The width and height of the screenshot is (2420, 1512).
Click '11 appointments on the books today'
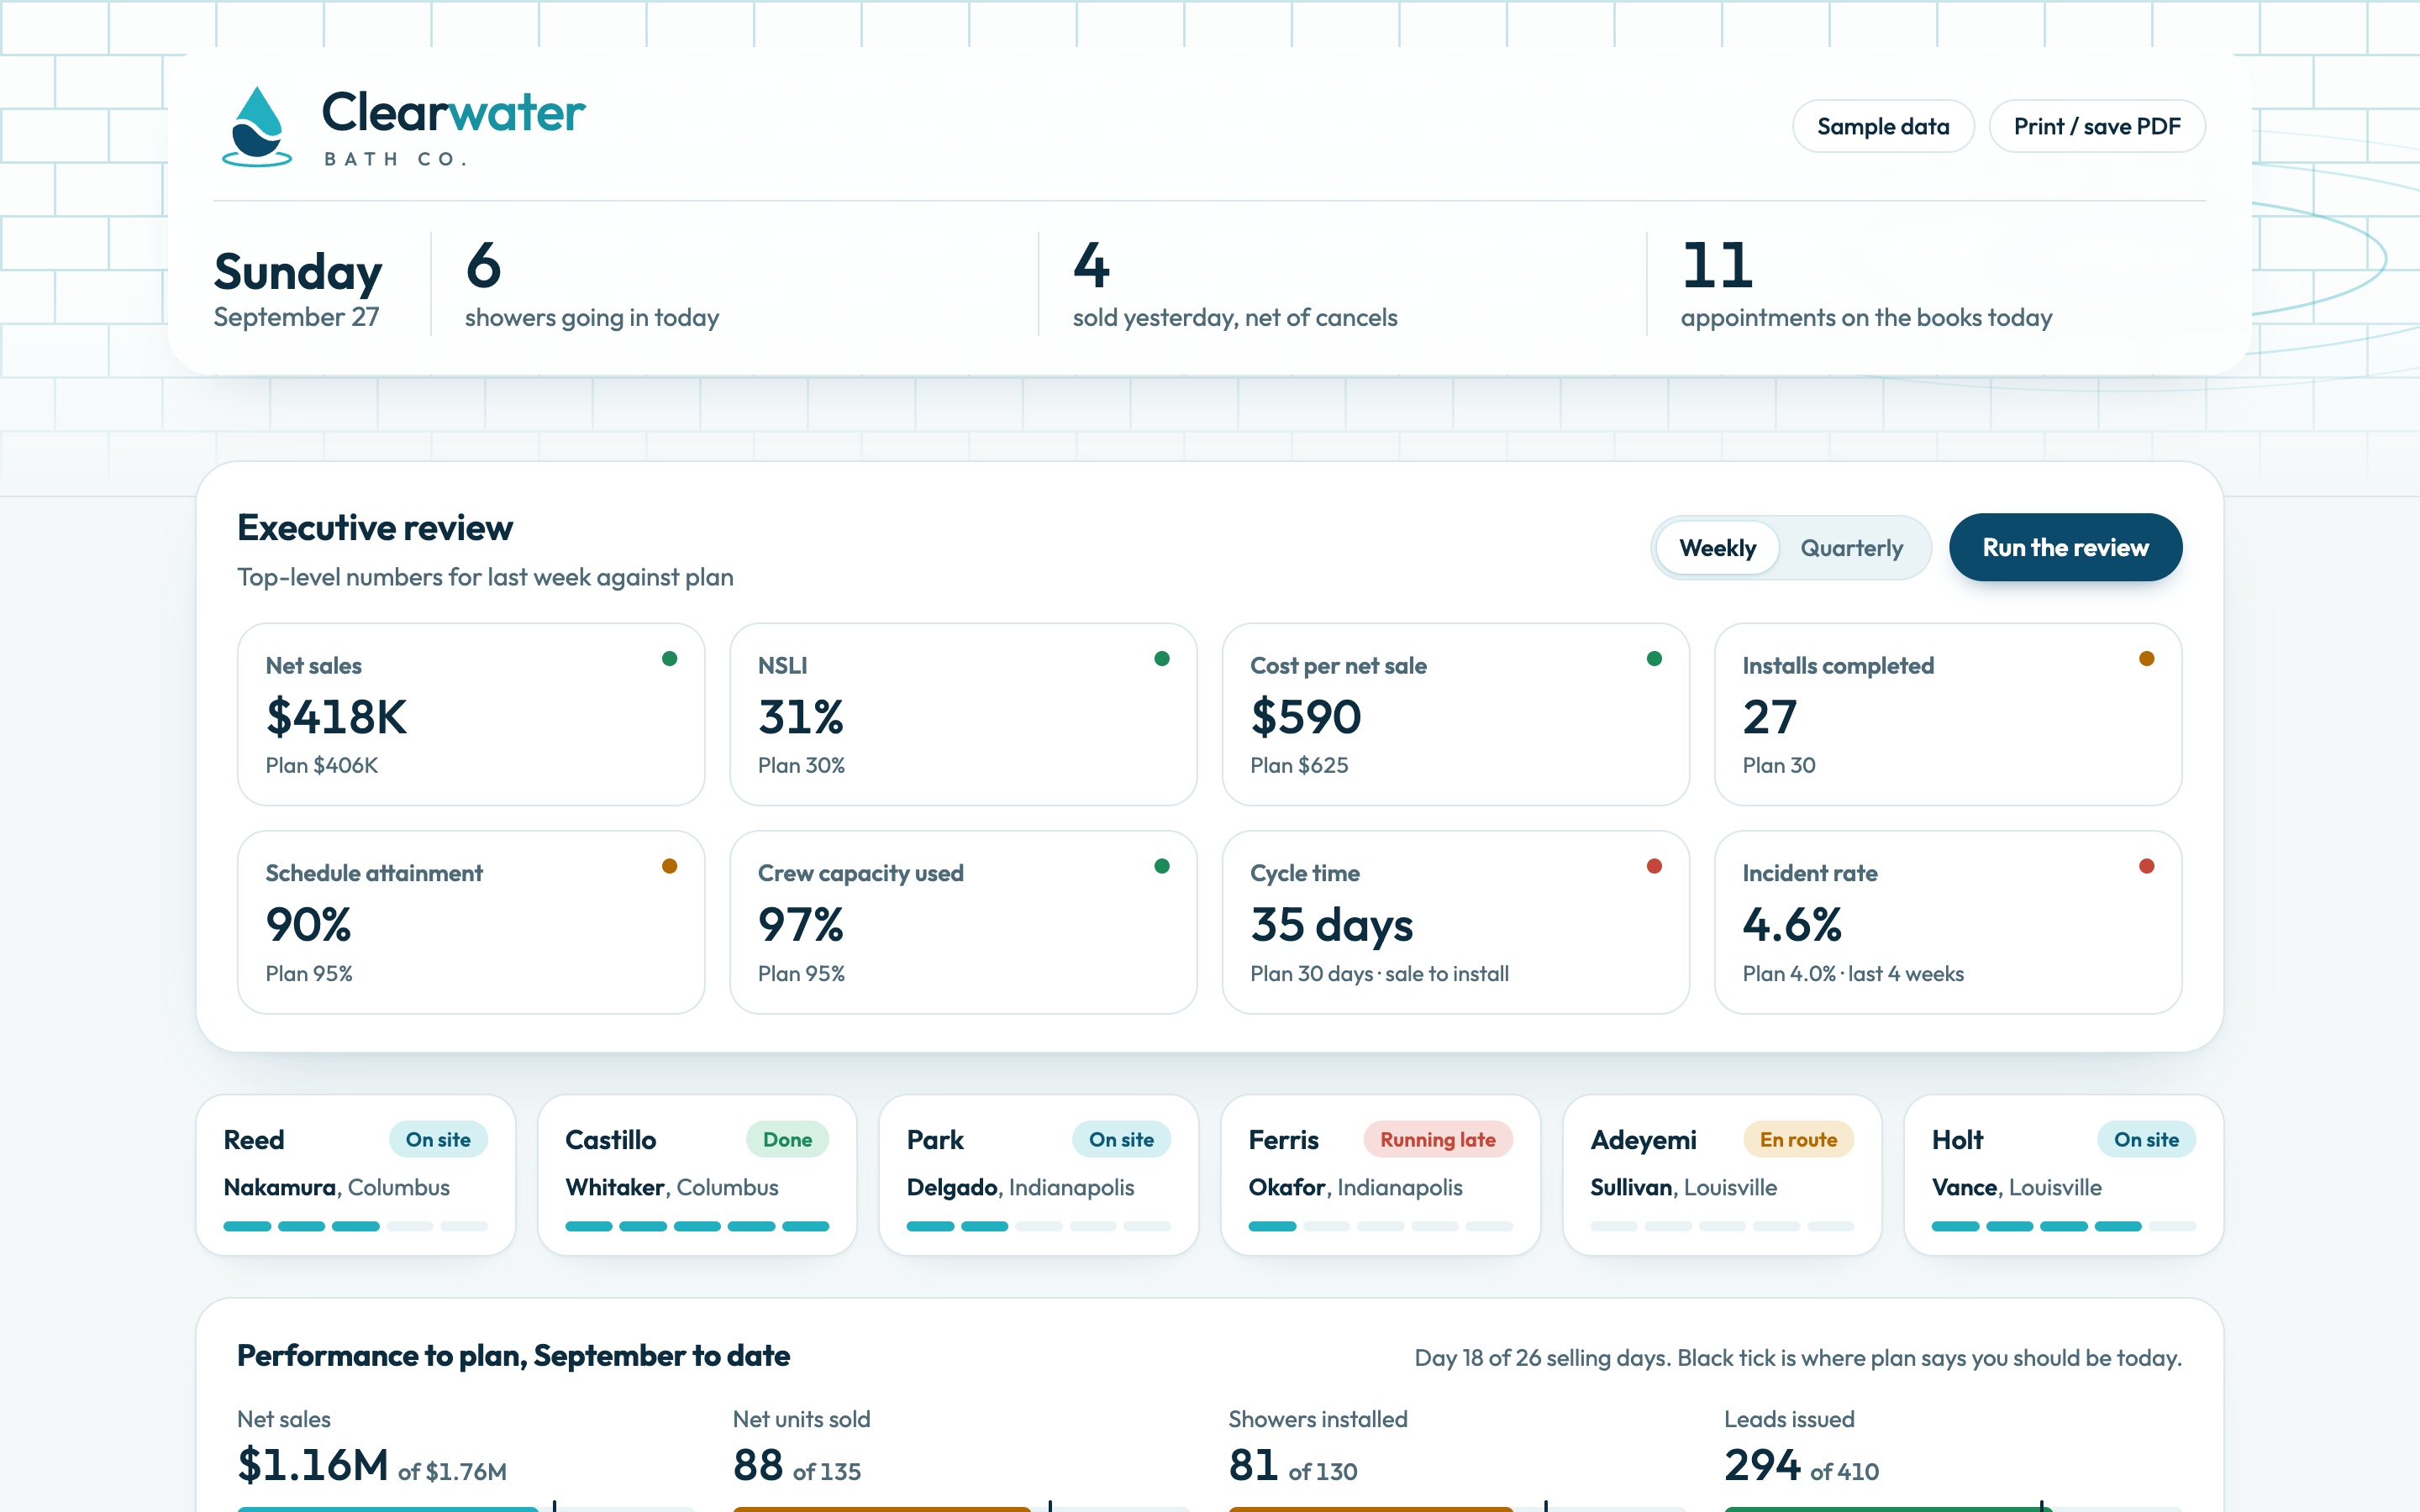[1866, 285]
